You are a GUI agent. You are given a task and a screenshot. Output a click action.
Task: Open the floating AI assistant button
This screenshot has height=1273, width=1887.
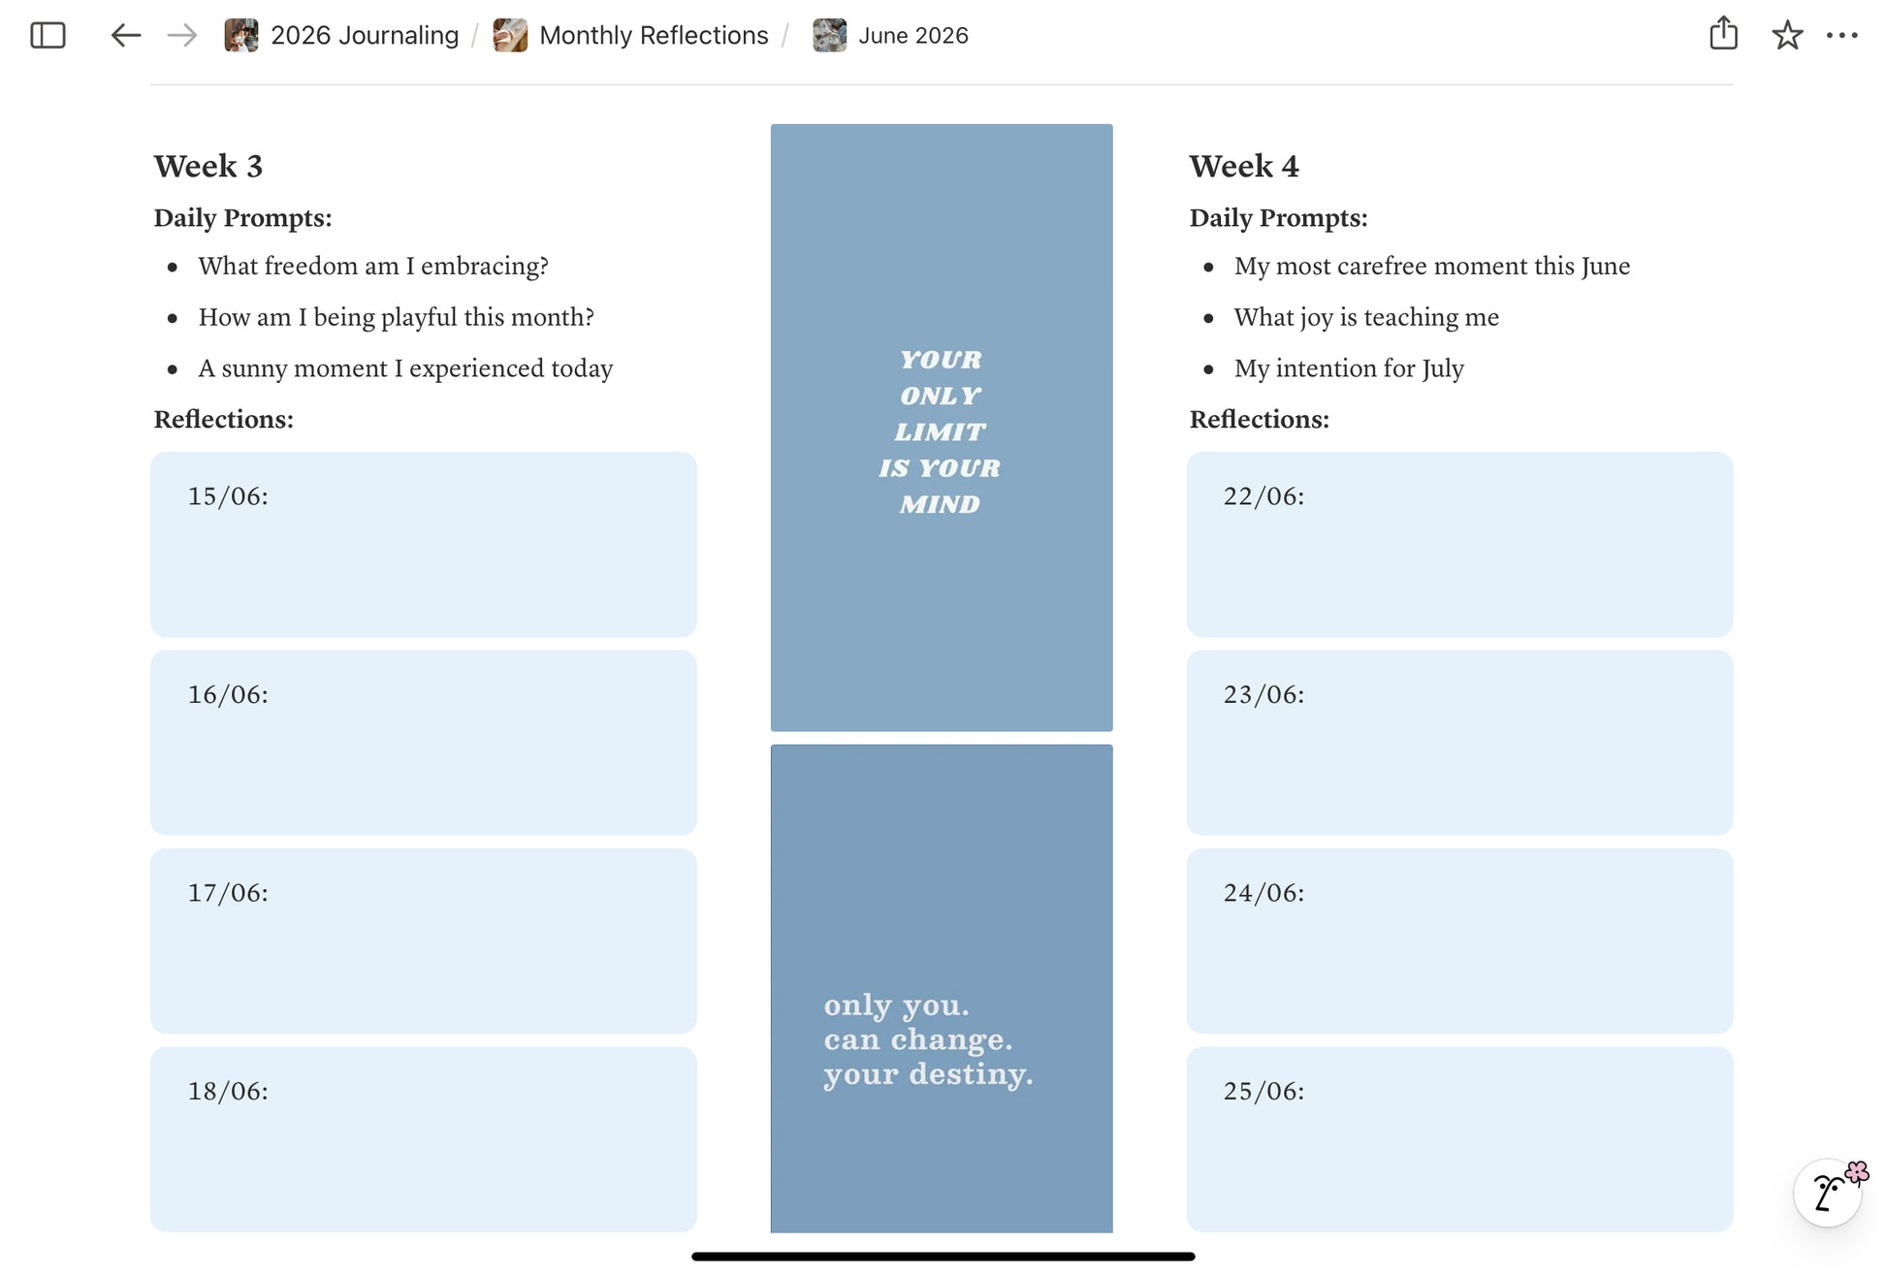pos(1828,1192)
